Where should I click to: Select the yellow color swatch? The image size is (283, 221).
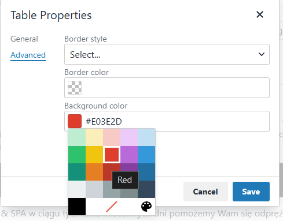tap(94, 155)
